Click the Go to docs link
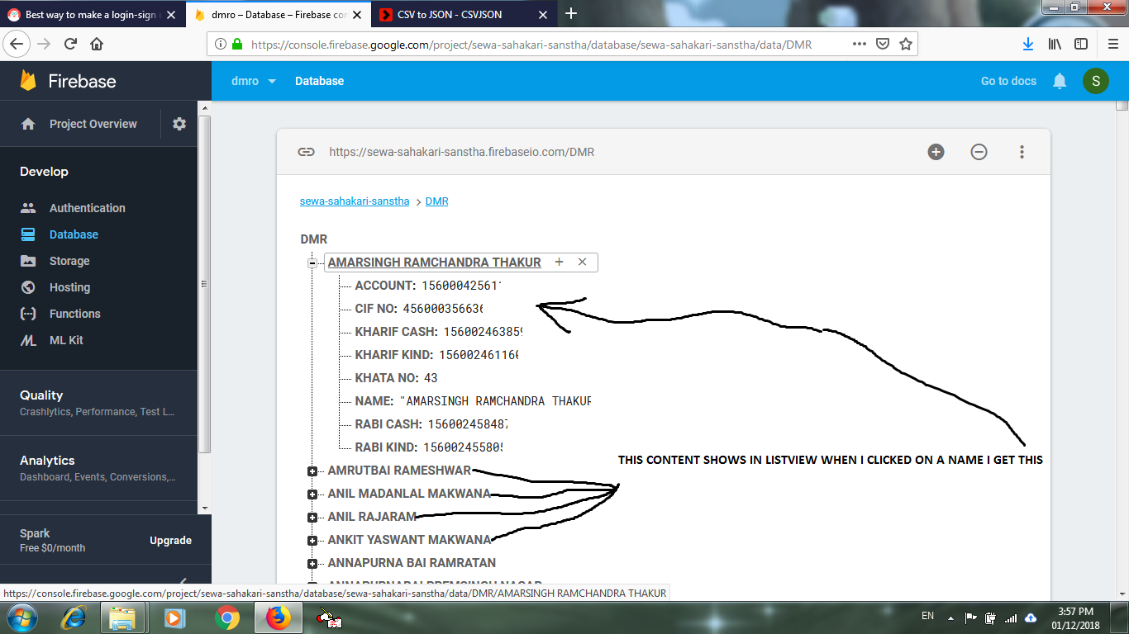The image size is (1129, 634). point(1008,81)
